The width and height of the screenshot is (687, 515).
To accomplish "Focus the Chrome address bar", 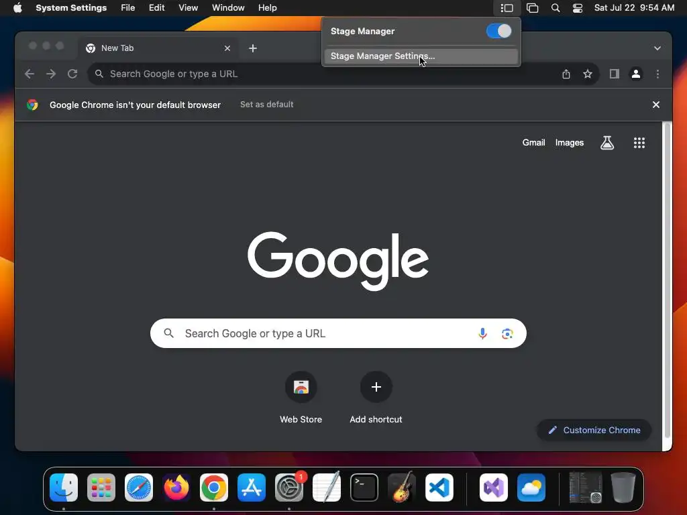I will point(324,74).
